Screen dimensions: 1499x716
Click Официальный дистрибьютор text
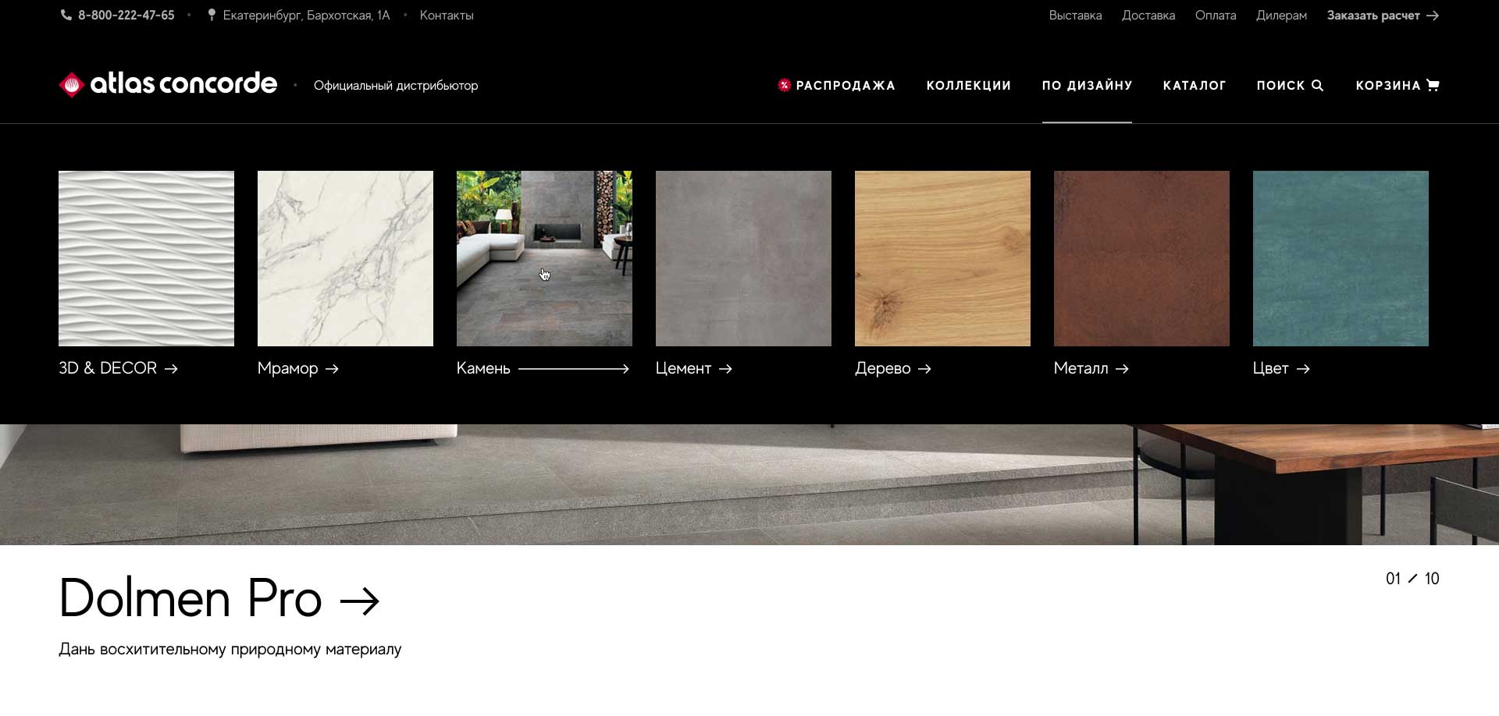(396, 86)
